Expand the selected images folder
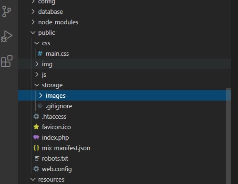 pos(41,95)
